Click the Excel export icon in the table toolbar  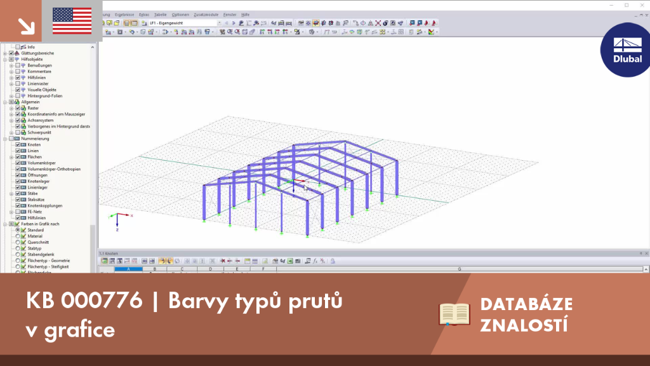(x=290, y=261)
